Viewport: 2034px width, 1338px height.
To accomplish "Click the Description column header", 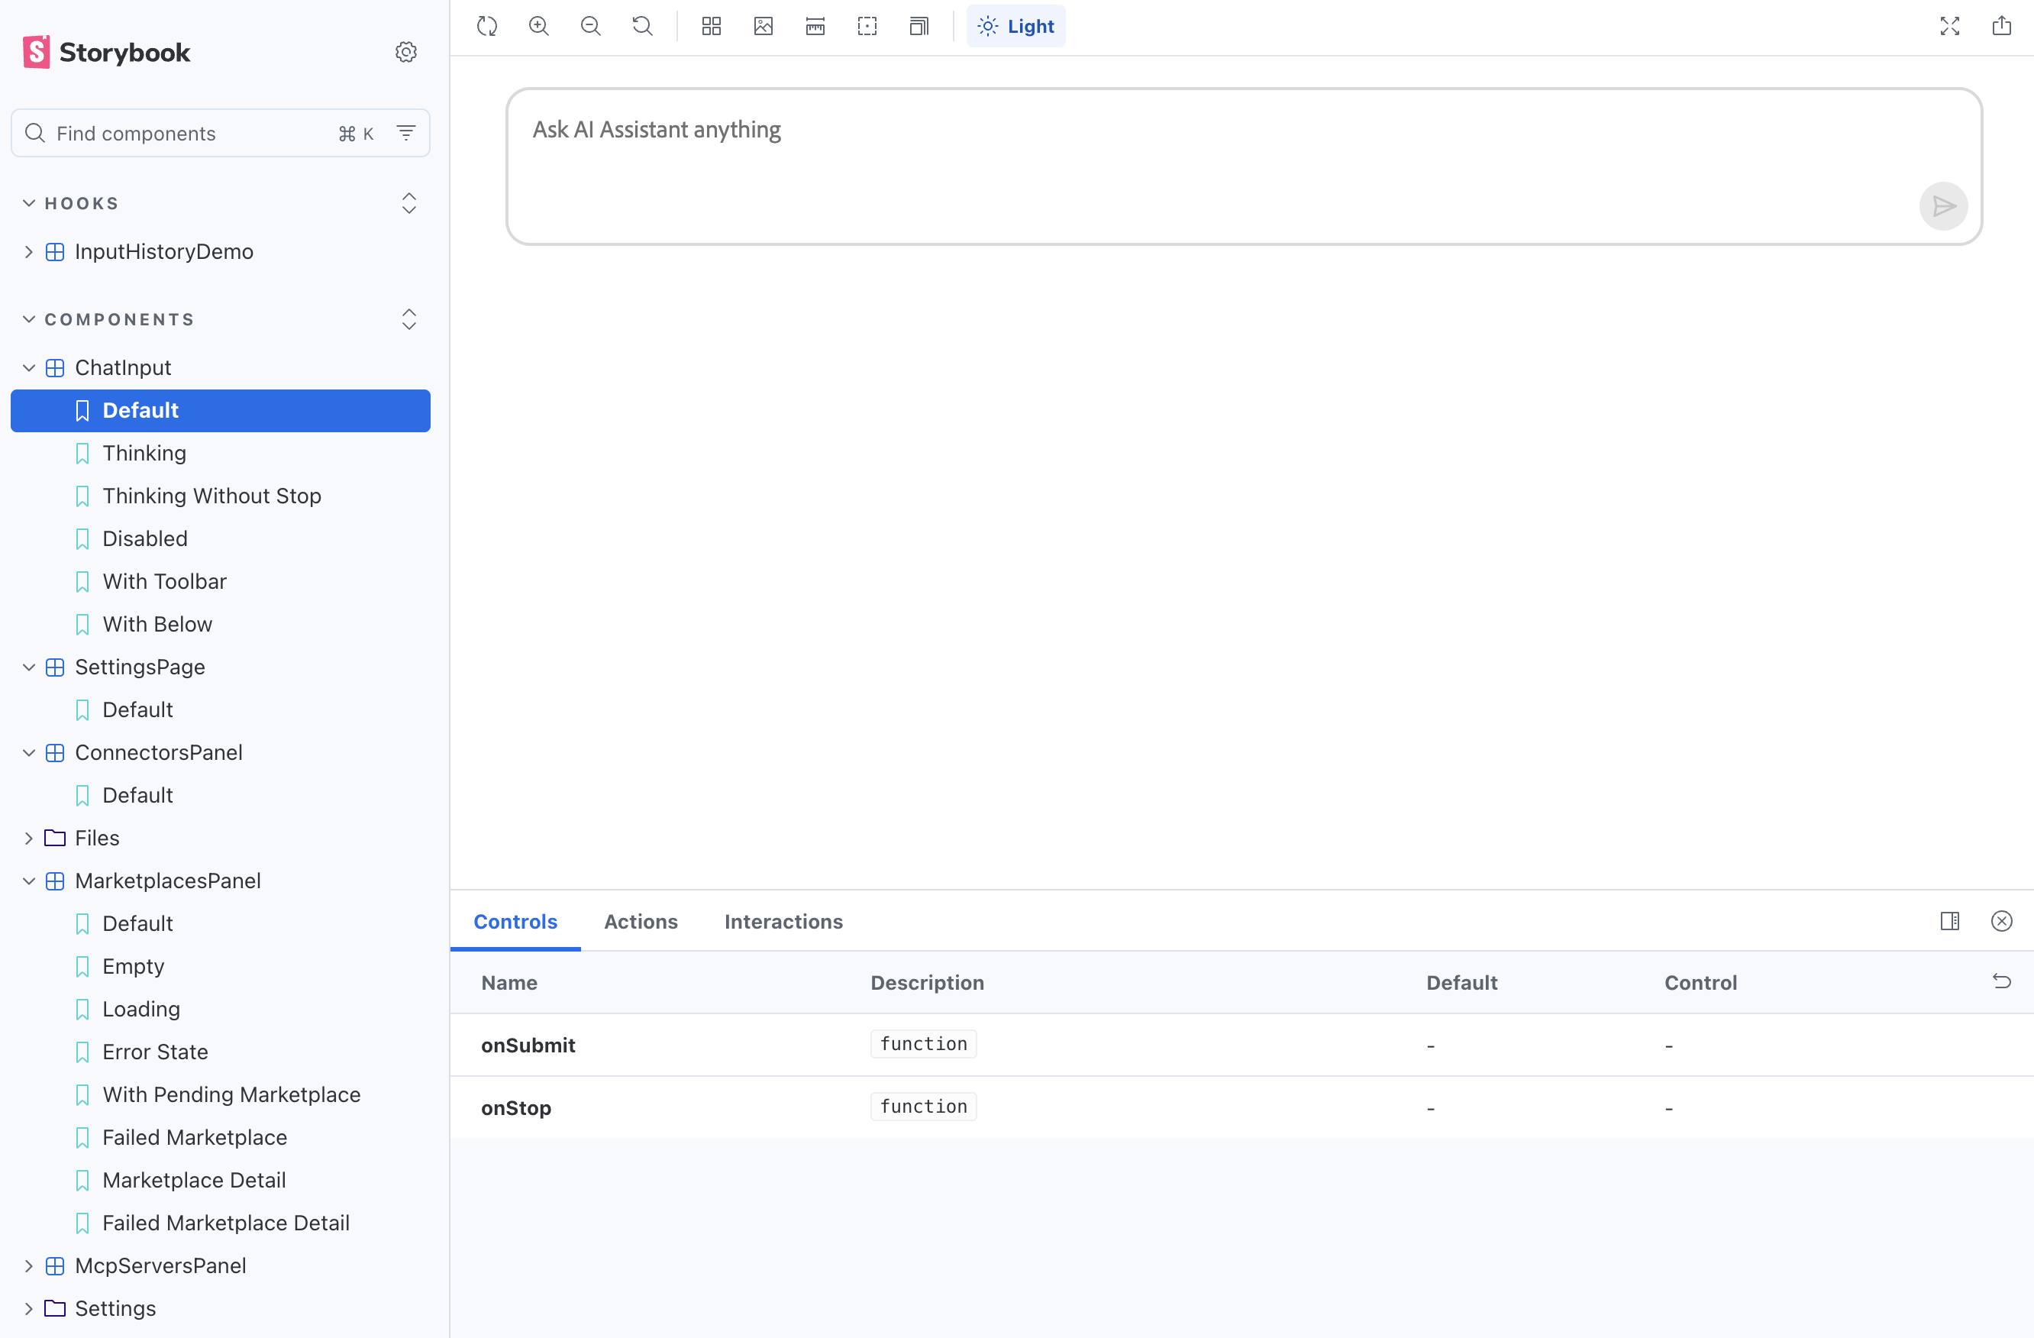I will point(927,982).
